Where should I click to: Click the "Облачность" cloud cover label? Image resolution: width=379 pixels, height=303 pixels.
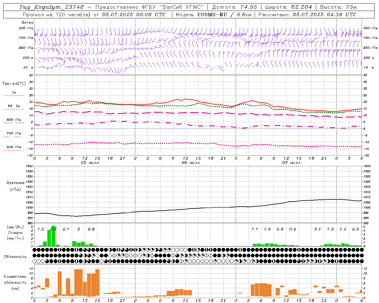15,257
